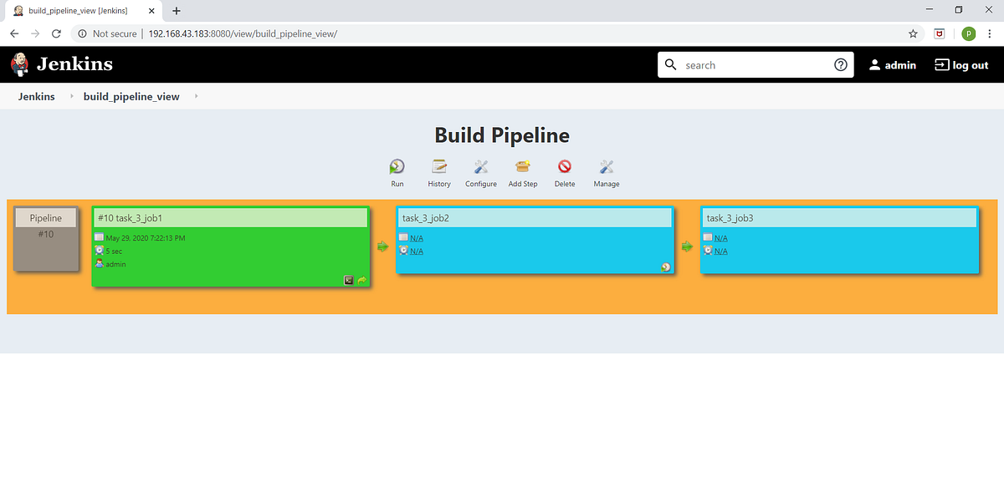
Task: Open the pipeline History view
Action: 438,168
